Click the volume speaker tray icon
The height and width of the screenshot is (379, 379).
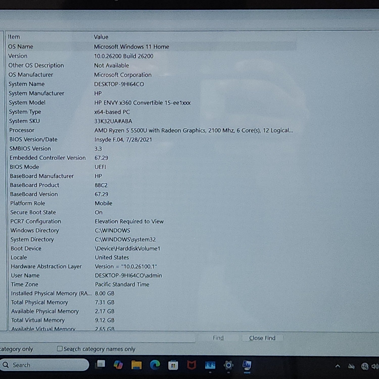374,366
